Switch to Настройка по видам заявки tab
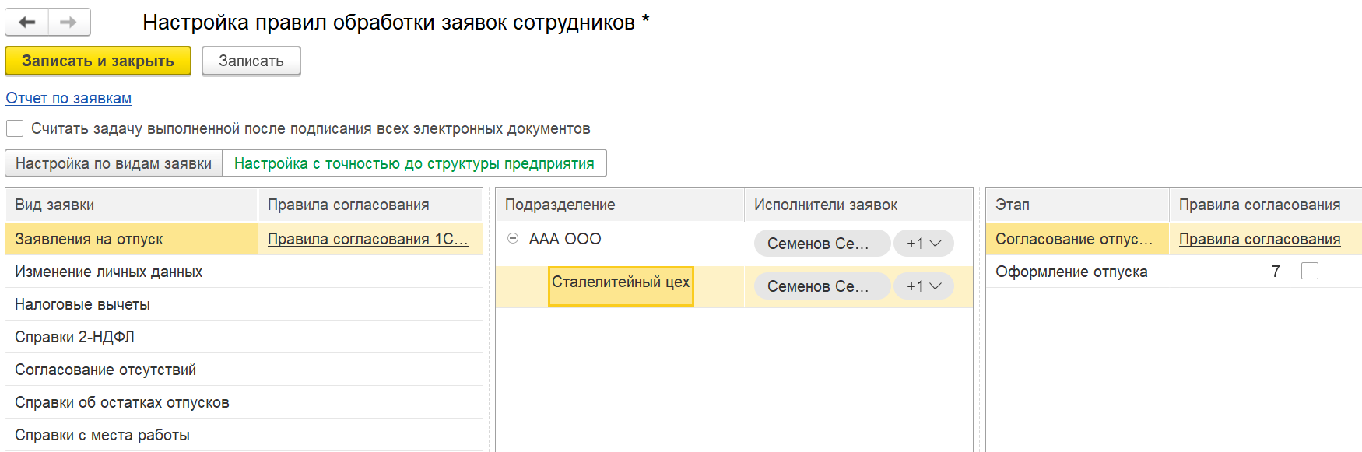This screenshot has height=452, width=1362. (x=114, y=163)
